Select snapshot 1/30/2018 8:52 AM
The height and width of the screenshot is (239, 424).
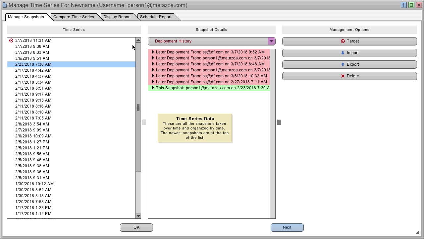point(71,190)
